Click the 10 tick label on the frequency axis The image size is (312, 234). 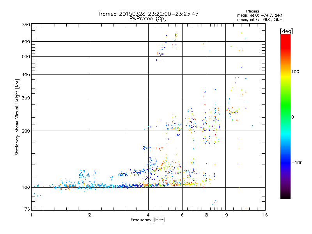coord(225,215)
